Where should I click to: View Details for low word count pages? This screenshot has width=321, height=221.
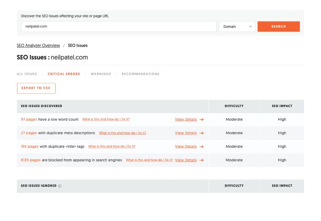tap(186, 119)
